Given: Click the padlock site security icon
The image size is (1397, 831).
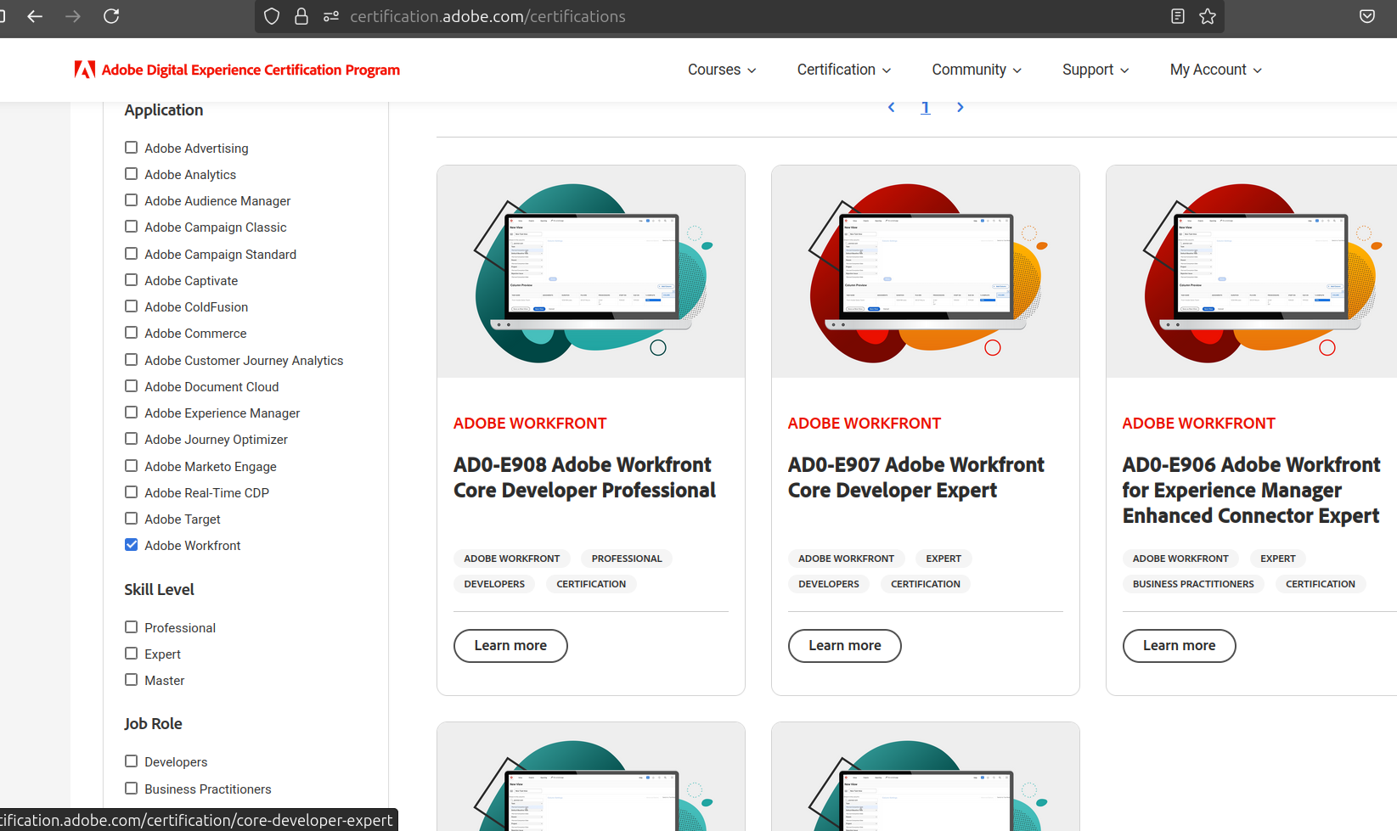Looking at the screenshot, I should click(301, 16).
